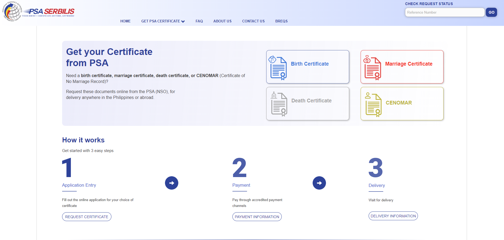Click the large step number 2
504x240 pixels.
point(239,167)
